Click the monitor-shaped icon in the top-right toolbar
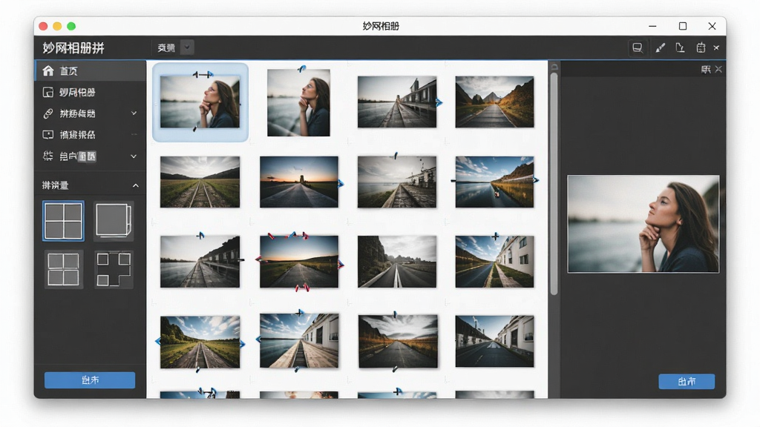Viewport: 760px width, 427px height. pos(638,47)
